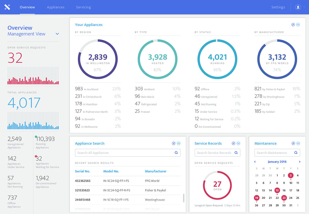Screen dimensions: 309x214
Task: Open the user profile avatar menu
Action: (x=298, y=7)
